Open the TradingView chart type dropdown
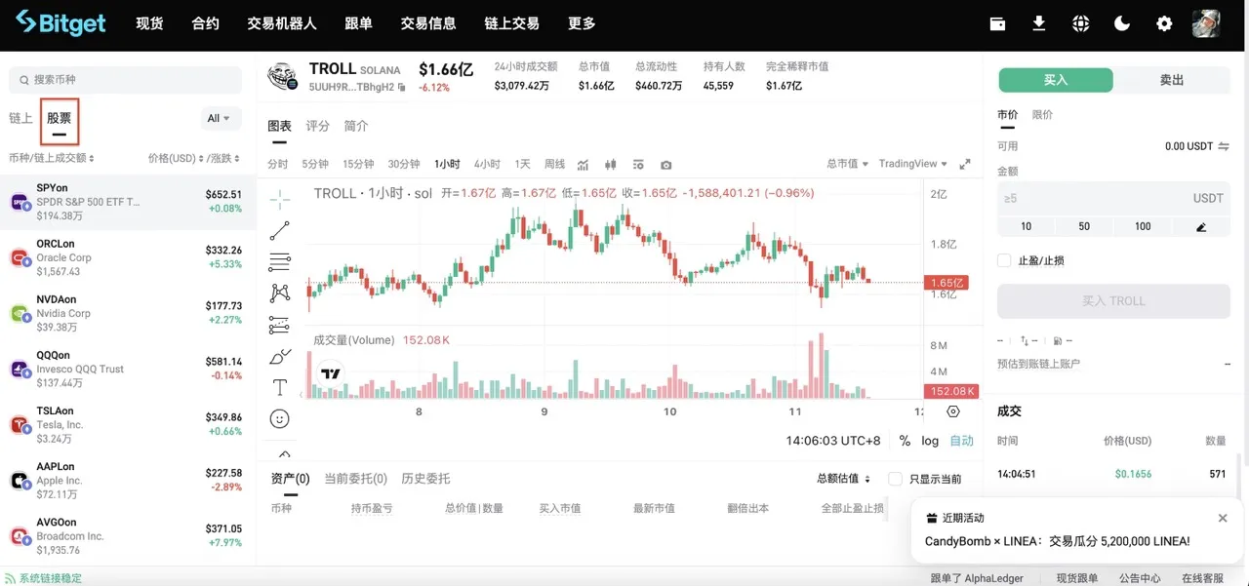Screen dimensions: 1249x586 (913, 164)
